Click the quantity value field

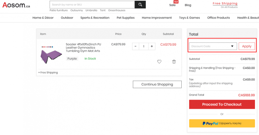click(144, 46)
